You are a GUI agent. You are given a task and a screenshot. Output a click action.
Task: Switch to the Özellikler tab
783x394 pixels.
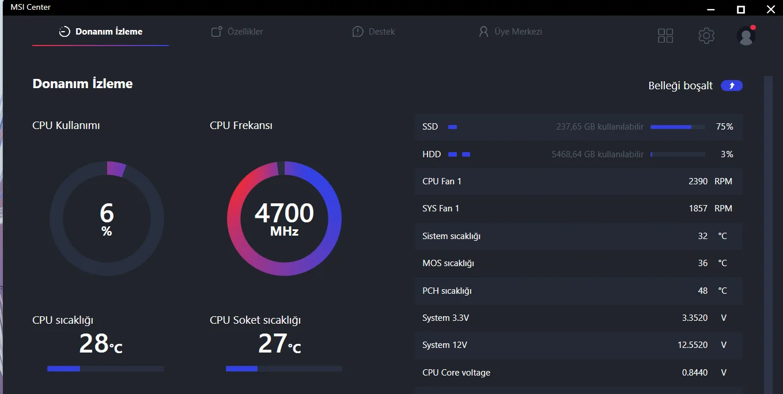pos(245,32)
